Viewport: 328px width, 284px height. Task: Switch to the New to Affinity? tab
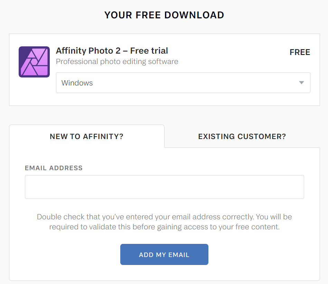tap(86, 136)
